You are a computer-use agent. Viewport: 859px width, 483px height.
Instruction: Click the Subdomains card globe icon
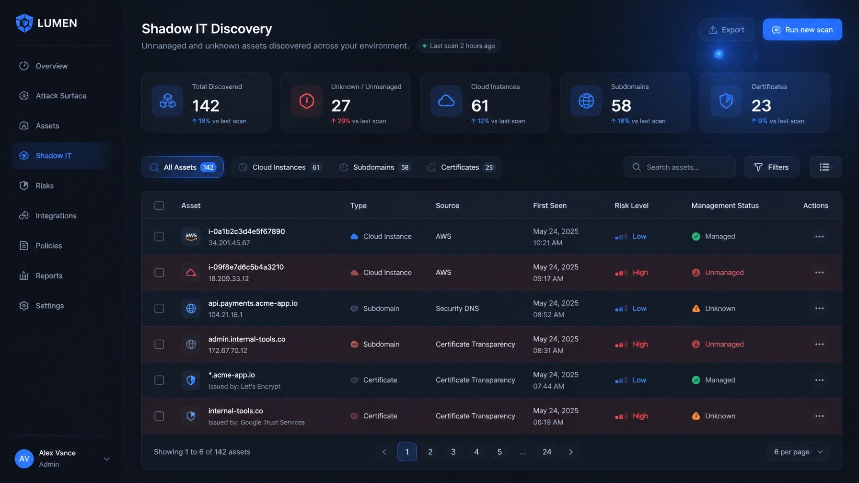pos(586,101)
